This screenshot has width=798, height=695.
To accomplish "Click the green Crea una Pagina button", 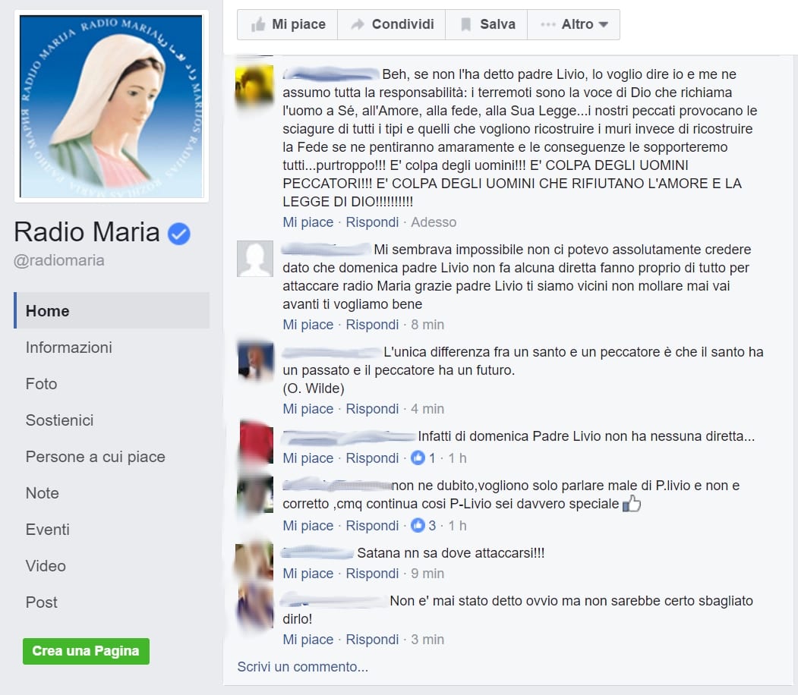I will [86, 651].
